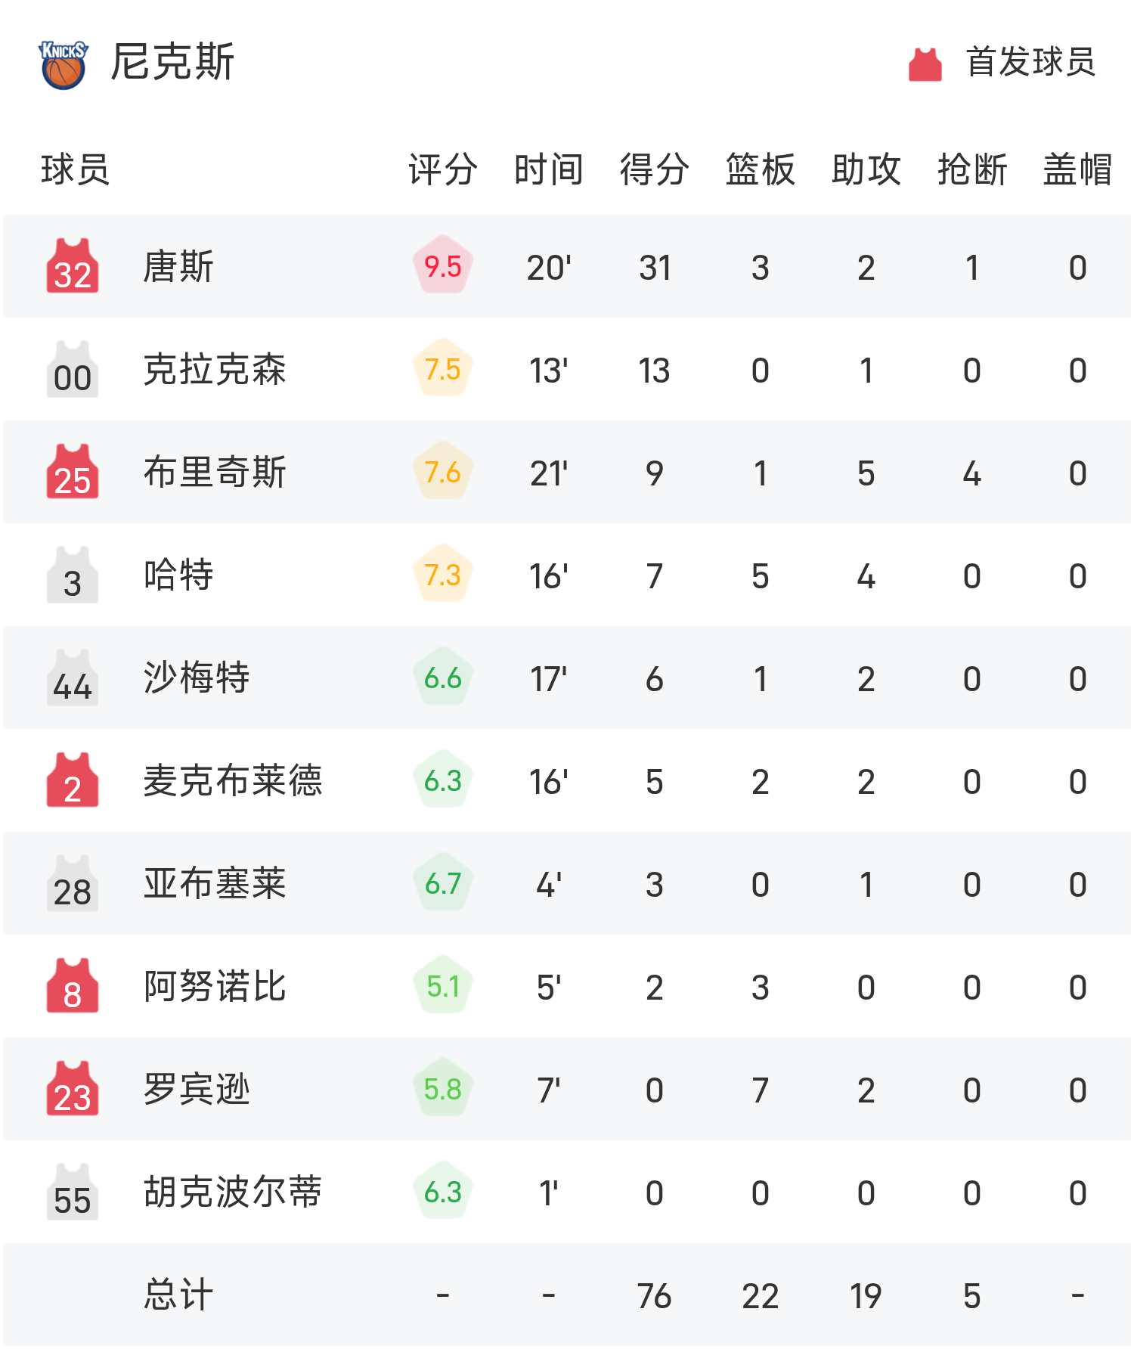Screen dimensions: 1134x1349
Task: Select the 罗宾逊 player name
Action: (197, 1090)
